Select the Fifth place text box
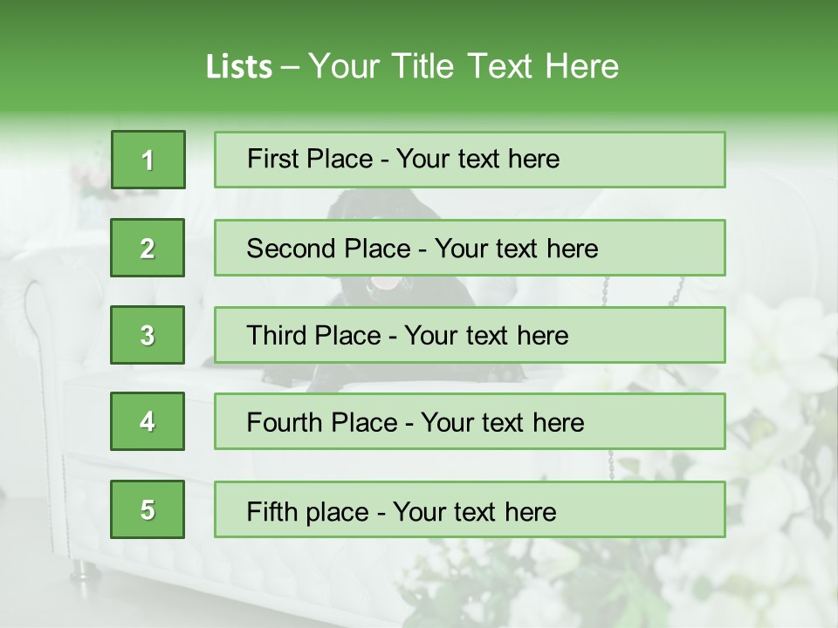This screenshot has height=628, width=838. [x=470, y=509]
